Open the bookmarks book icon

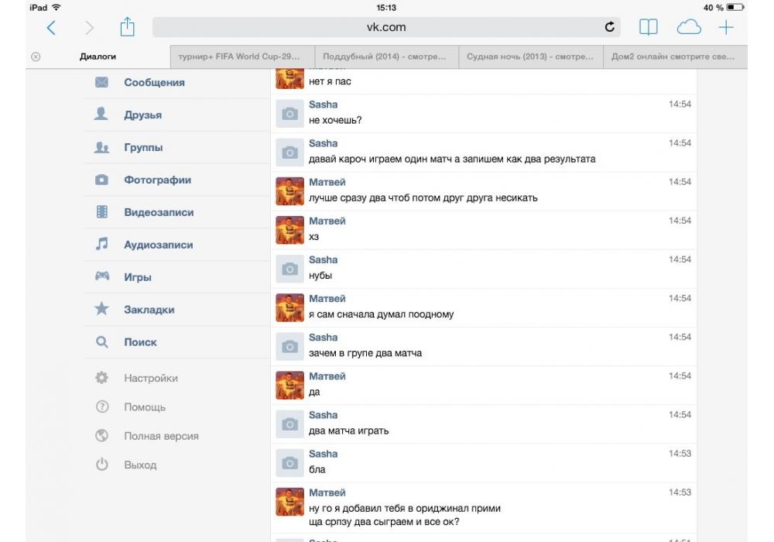[x=648, y=27]
